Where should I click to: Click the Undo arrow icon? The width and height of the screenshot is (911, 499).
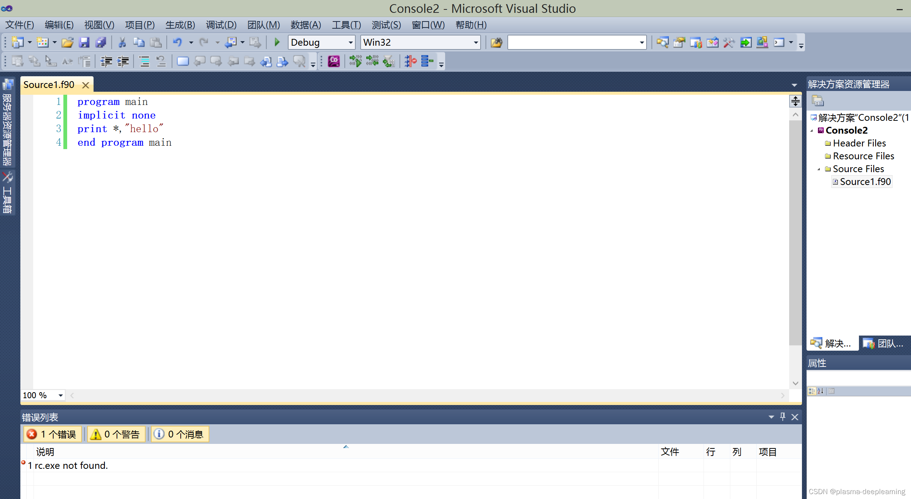coord(177,42)
